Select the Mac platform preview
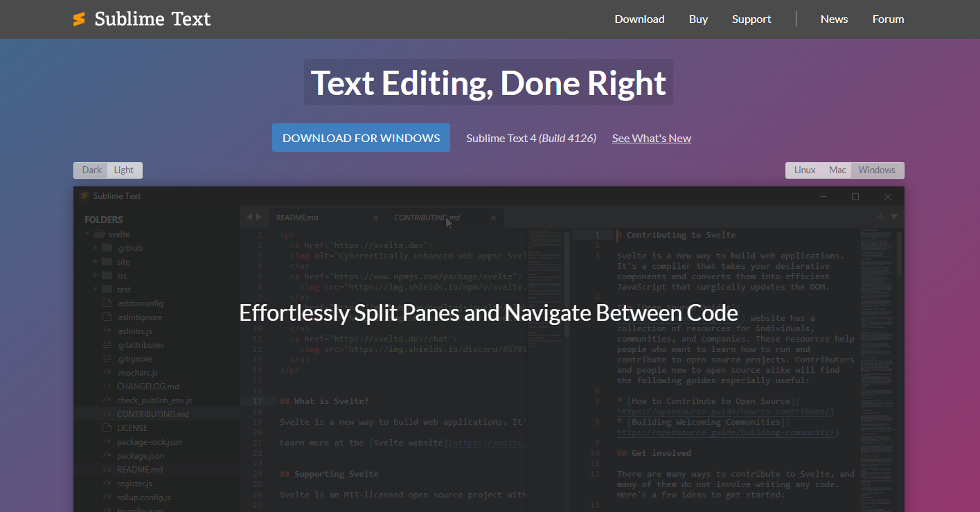 [837, 170]
